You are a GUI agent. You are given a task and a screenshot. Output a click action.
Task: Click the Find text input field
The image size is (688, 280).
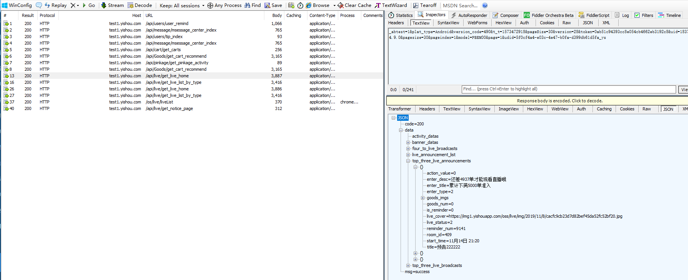point(569,89)
